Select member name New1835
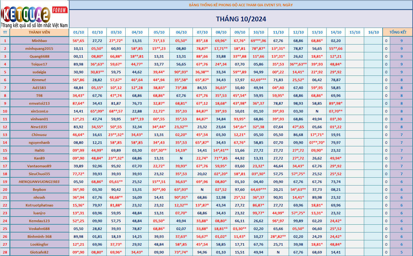Viewport: 413px width, 256px height. tap(39, 127)
